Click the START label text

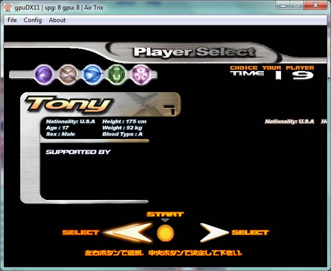[x=165, y=214]
